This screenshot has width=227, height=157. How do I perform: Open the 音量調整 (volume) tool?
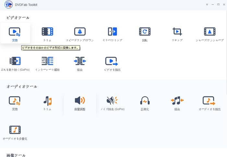coord(80,103)
